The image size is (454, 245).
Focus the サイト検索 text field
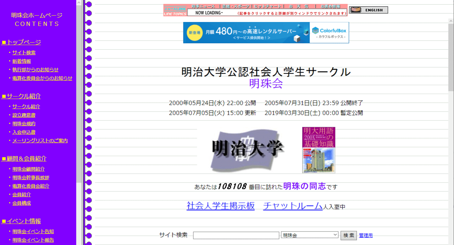click(236, 235)
